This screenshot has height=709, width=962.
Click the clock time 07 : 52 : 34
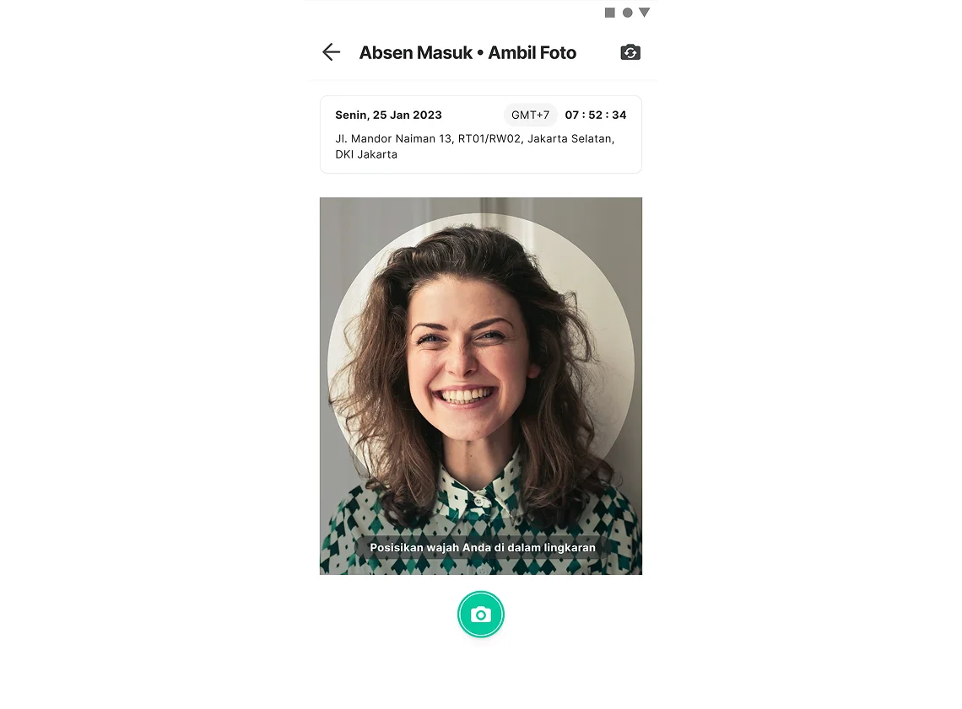[596, 115]
